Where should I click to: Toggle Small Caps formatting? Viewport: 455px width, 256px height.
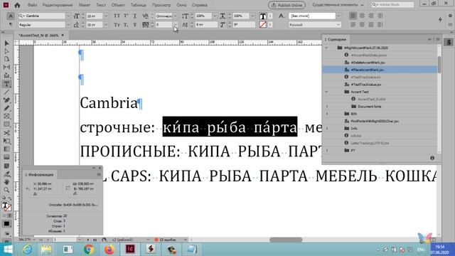[117, 25]
